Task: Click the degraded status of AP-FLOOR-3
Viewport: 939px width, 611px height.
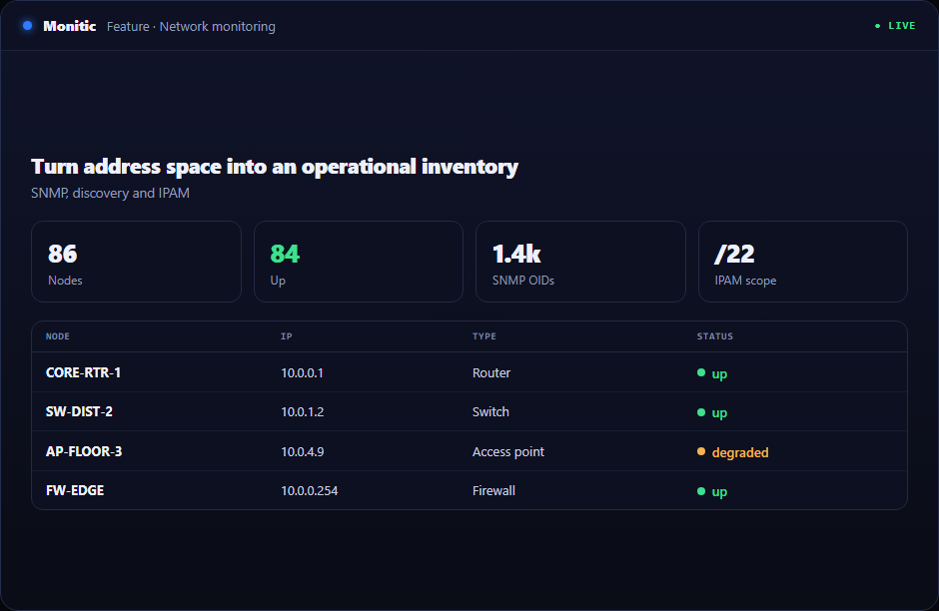Action: point(732,452)
